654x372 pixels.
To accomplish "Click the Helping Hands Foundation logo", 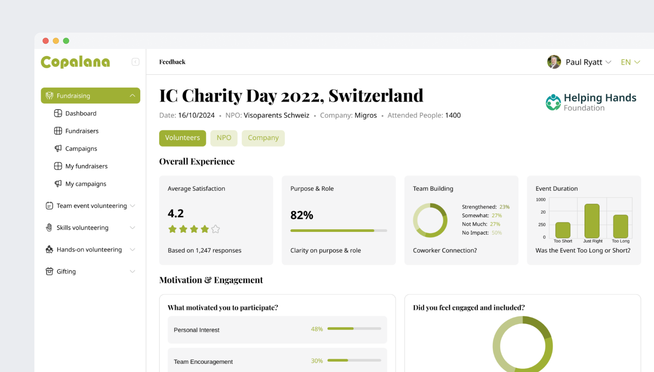I will coord(591,102).
